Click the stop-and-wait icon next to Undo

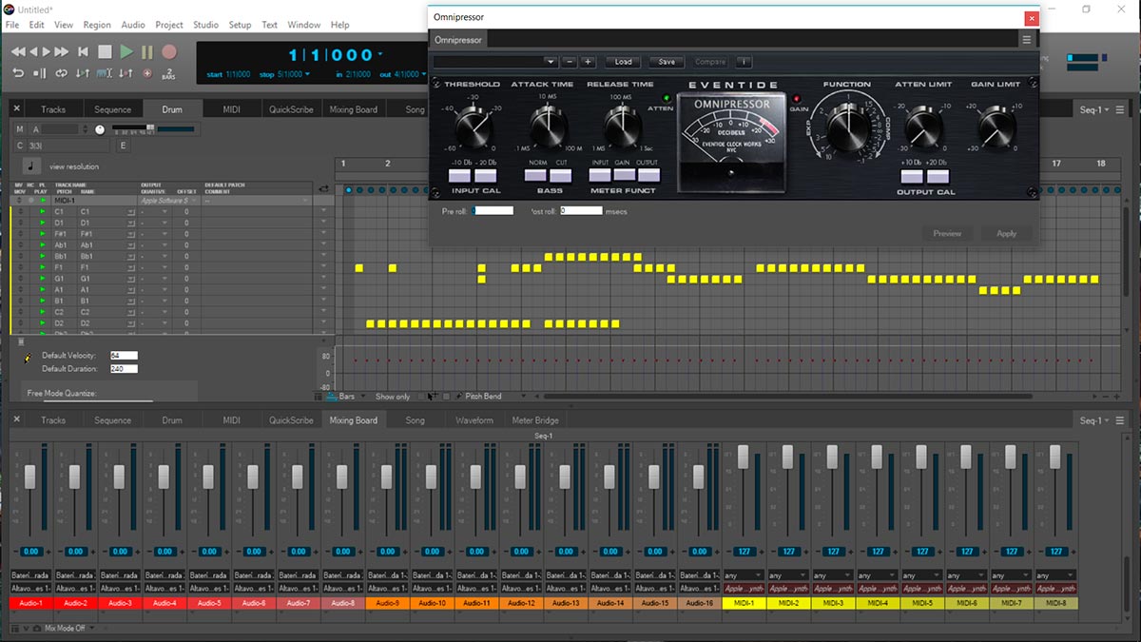(40, 73)
